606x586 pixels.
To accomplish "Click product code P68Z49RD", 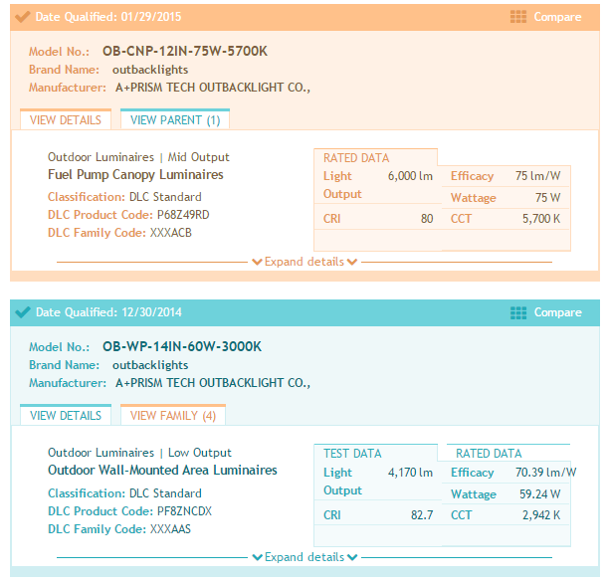I will [x=183, y=214].
